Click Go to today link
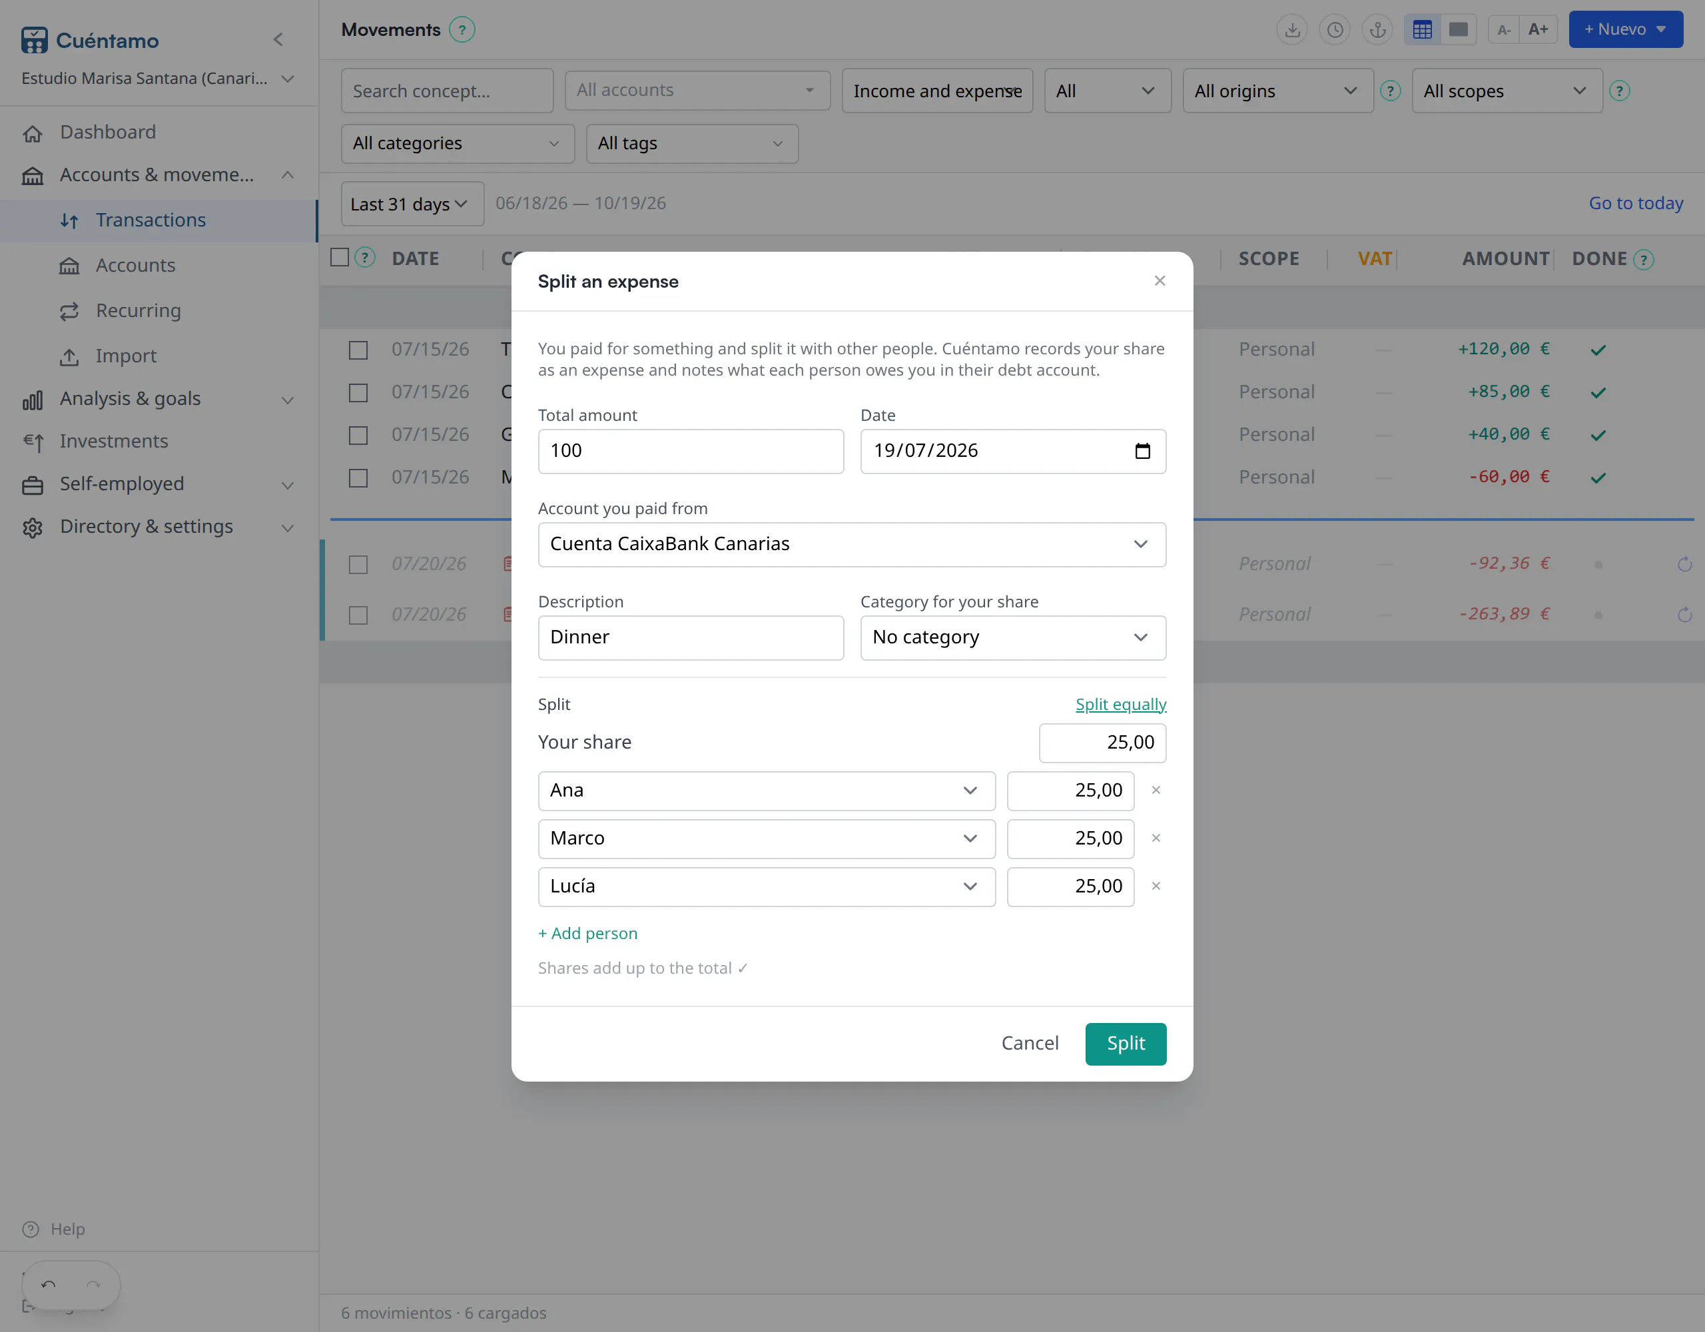 [1636, 203]
